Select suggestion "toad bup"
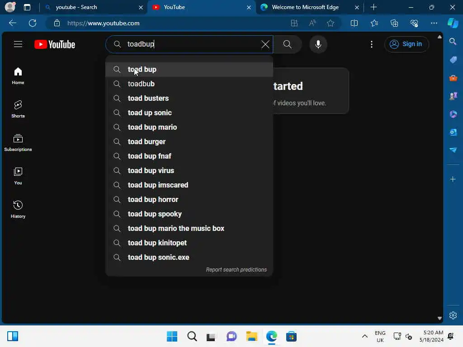The image size is (463, 347). [189, 69]
